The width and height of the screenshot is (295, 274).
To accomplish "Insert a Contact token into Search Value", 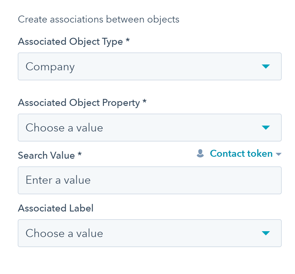I will click(242, 154).
